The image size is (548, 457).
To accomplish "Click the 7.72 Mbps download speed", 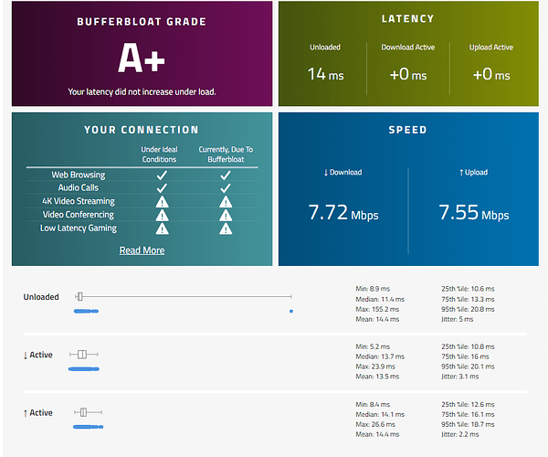I will point(342,214).
